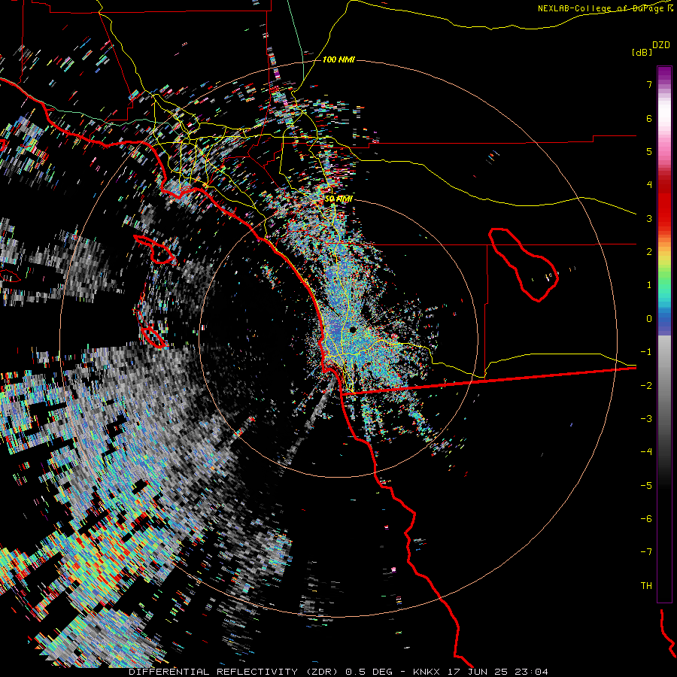The image size is (677, 677).
Task: Click the 6 value on the color scale
Action: (649, 118)
